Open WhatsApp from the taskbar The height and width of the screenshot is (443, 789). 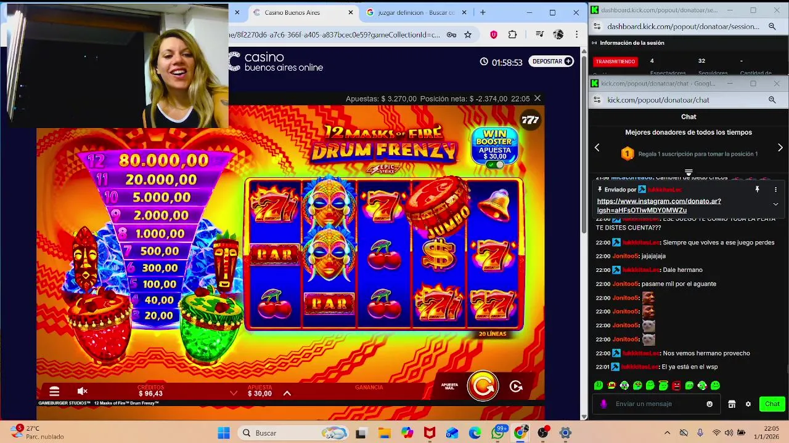click(497, 433)
